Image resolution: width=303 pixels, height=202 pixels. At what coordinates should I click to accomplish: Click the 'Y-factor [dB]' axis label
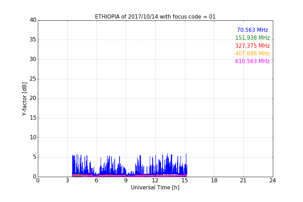pyautogui.click(x=24, y=99)
